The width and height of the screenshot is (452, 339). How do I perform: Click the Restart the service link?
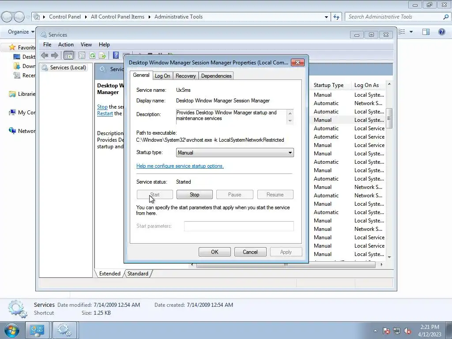[105, 113]
